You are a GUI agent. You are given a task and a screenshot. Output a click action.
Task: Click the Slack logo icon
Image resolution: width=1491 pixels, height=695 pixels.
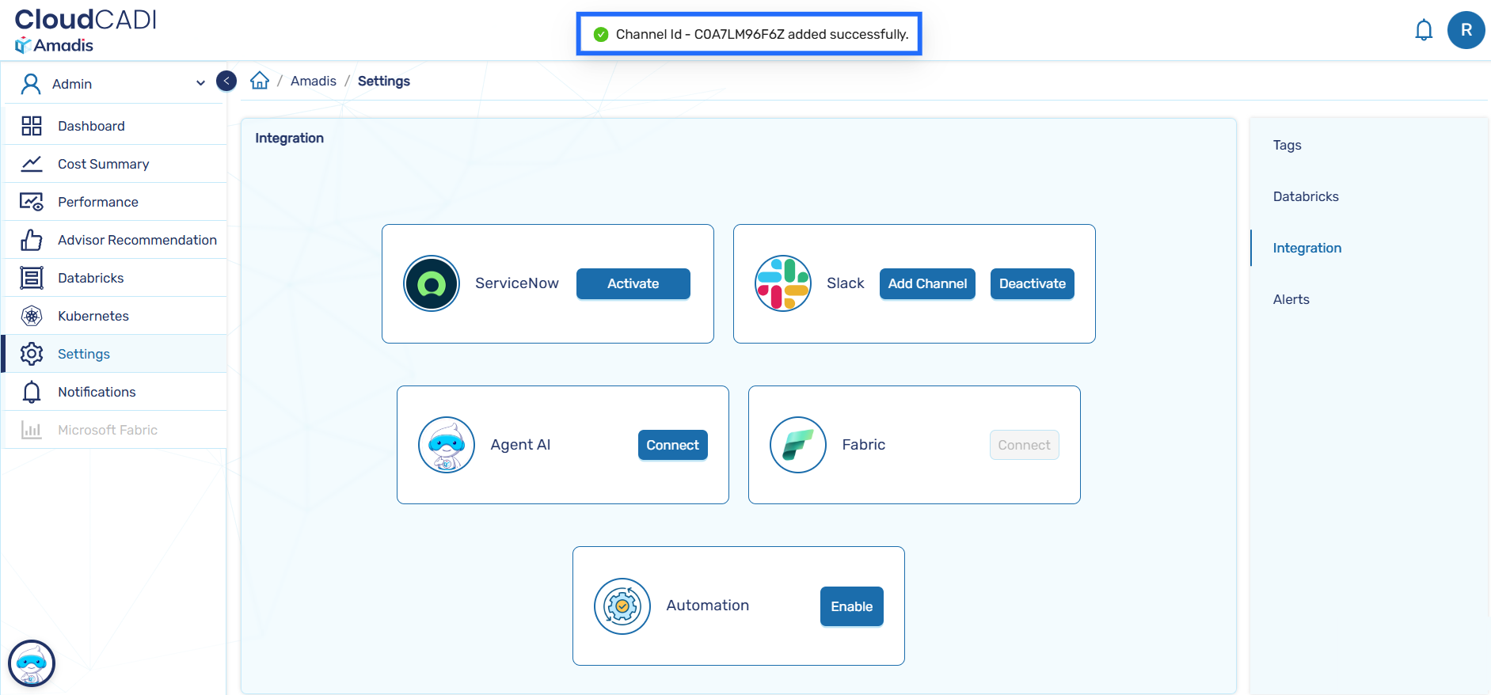pos(782,283)
